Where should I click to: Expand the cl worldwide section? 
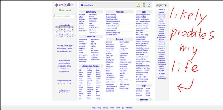[162, 79]
